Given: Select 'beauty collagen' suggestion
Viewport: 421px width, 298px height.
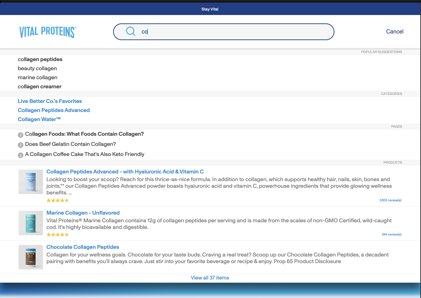Looking at the screenshot, I should [x=37, y=68].
